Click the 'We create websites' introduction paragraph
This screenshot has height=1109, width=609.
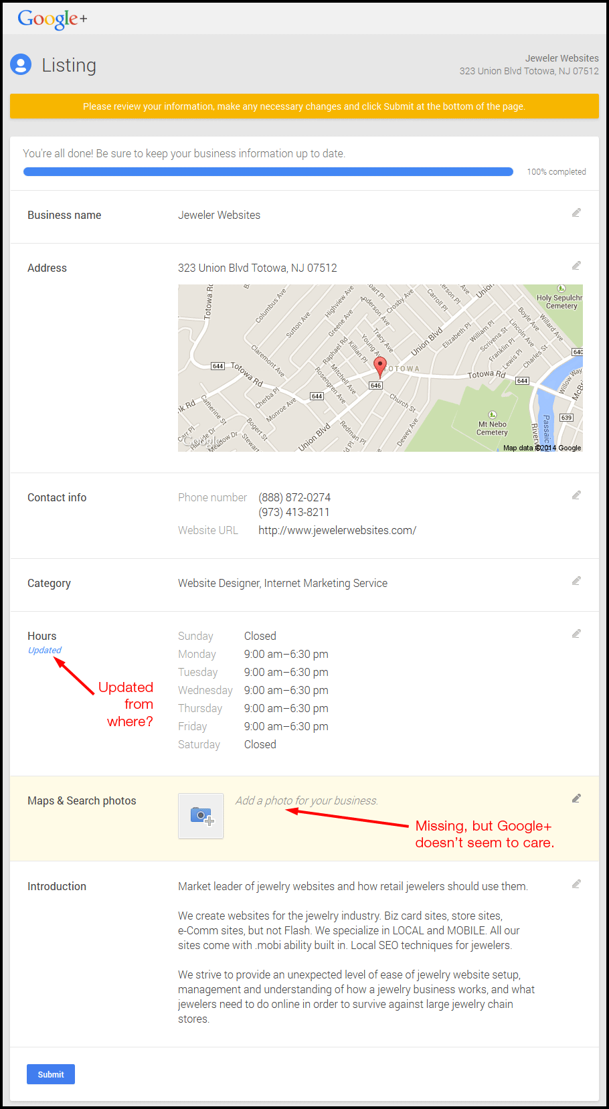(x=349, y=930)
